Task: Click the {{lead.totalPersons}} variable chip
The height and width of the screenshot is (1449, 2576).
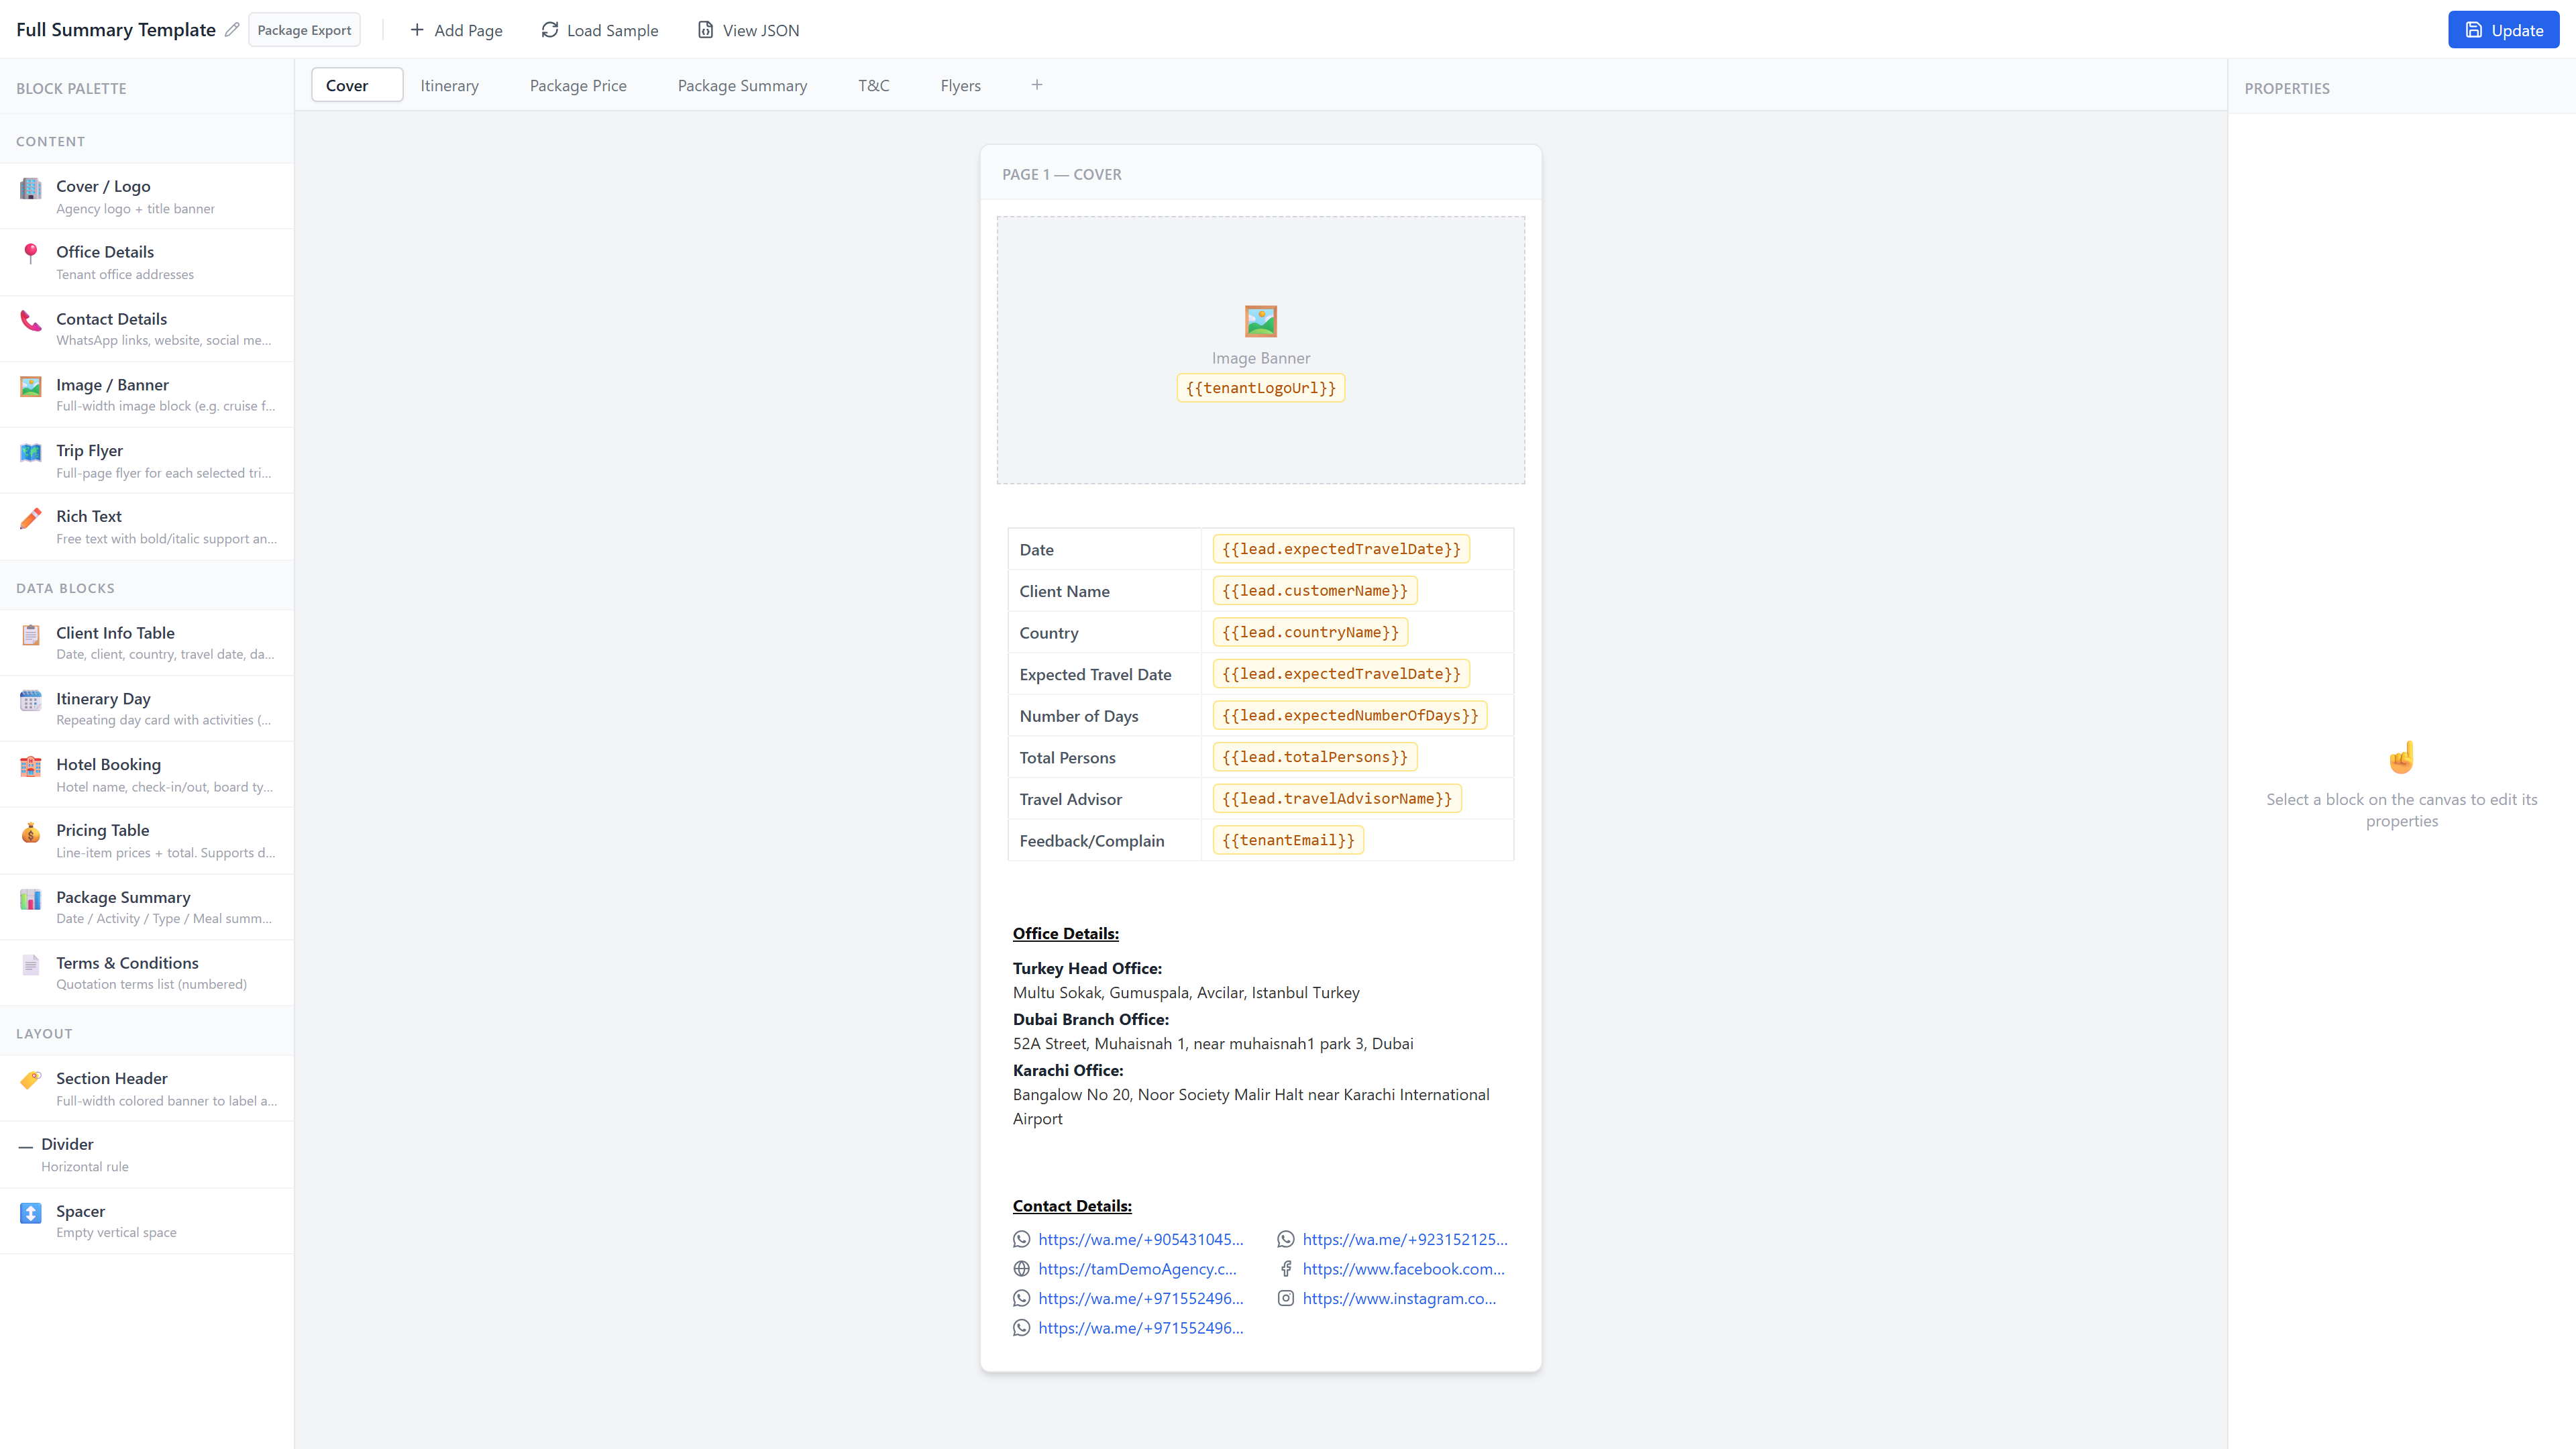Action: (1315, 757)
